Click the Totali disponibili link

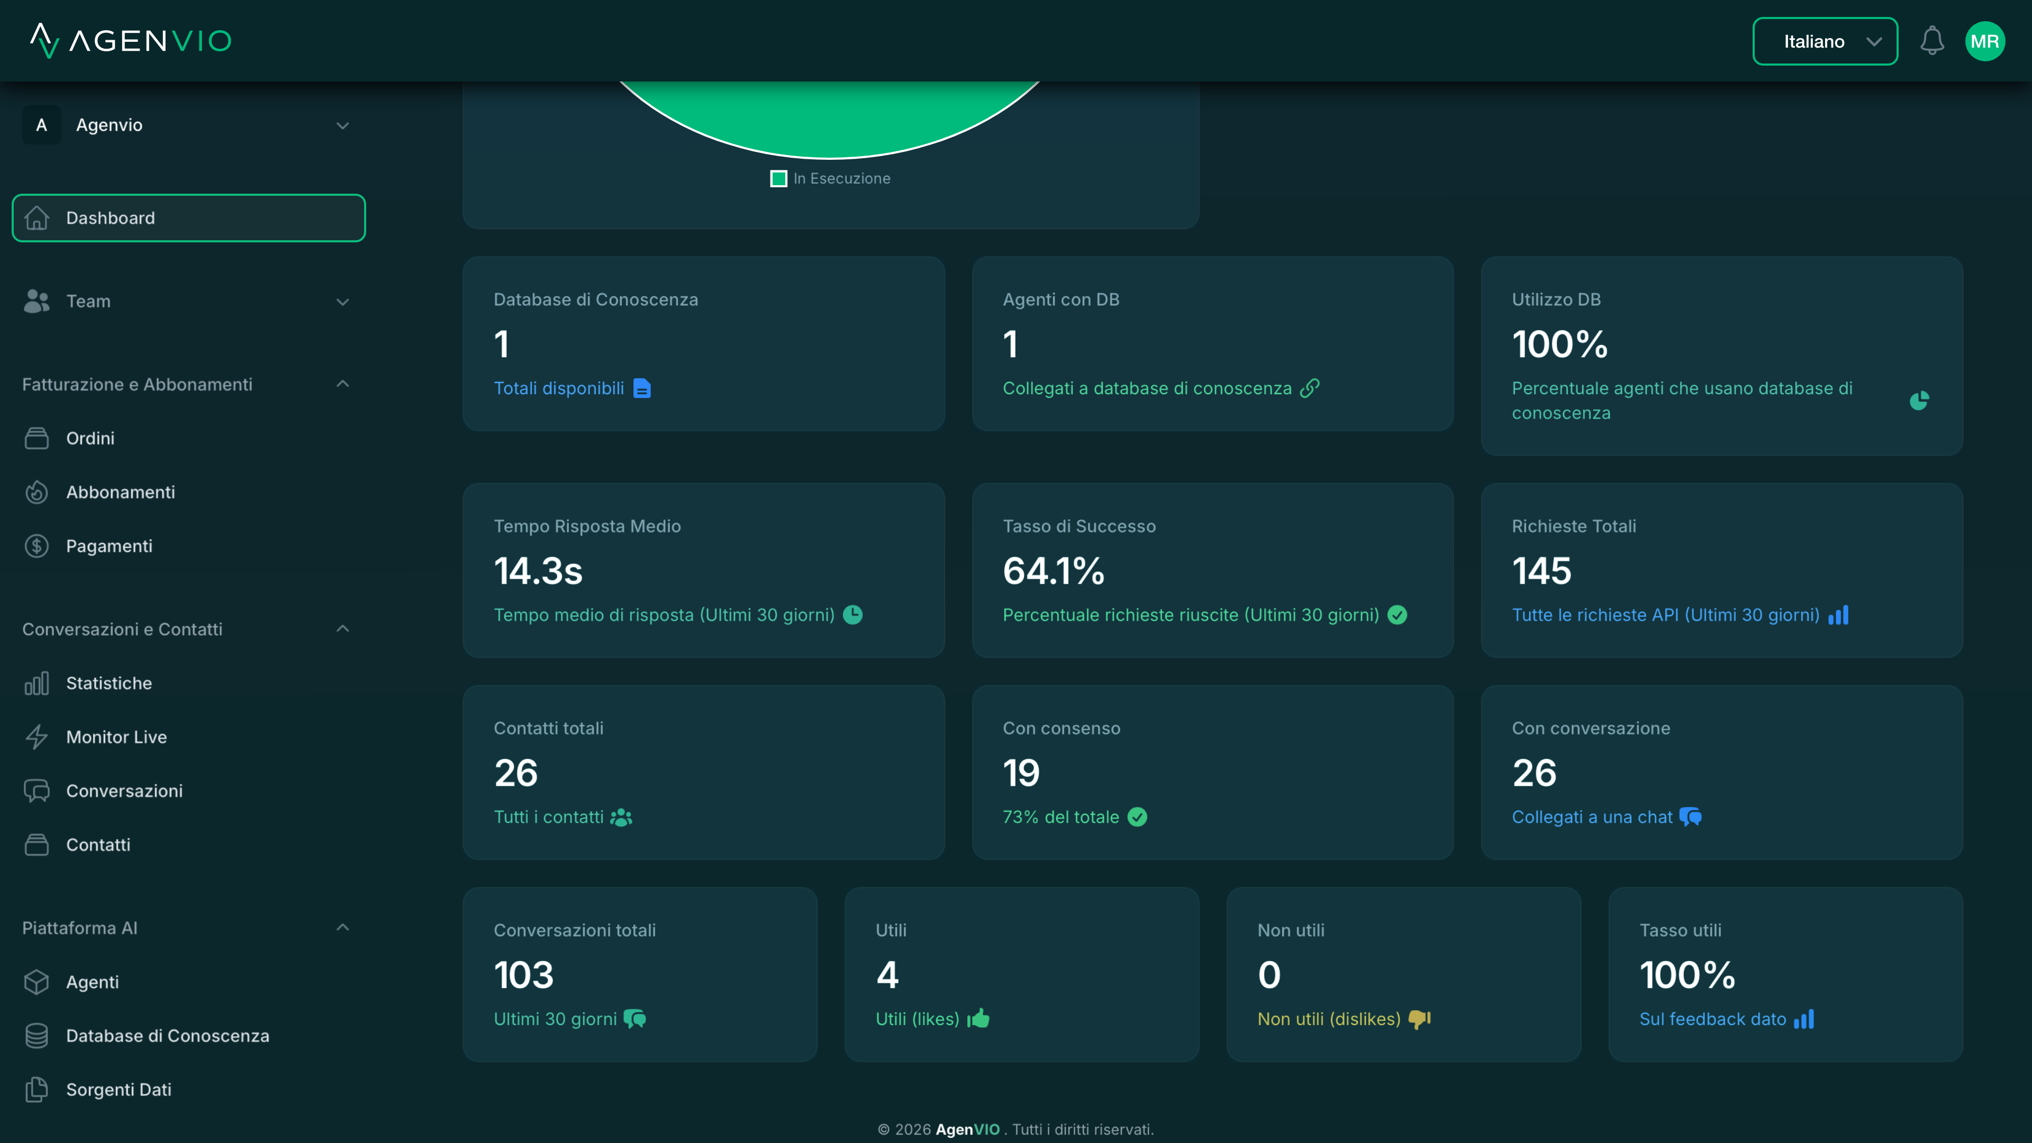[559, 388]
